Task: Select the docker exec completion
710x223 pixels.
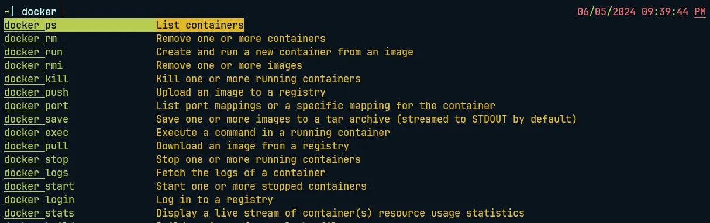Action: pyautogui.click(x=36, y=133)
